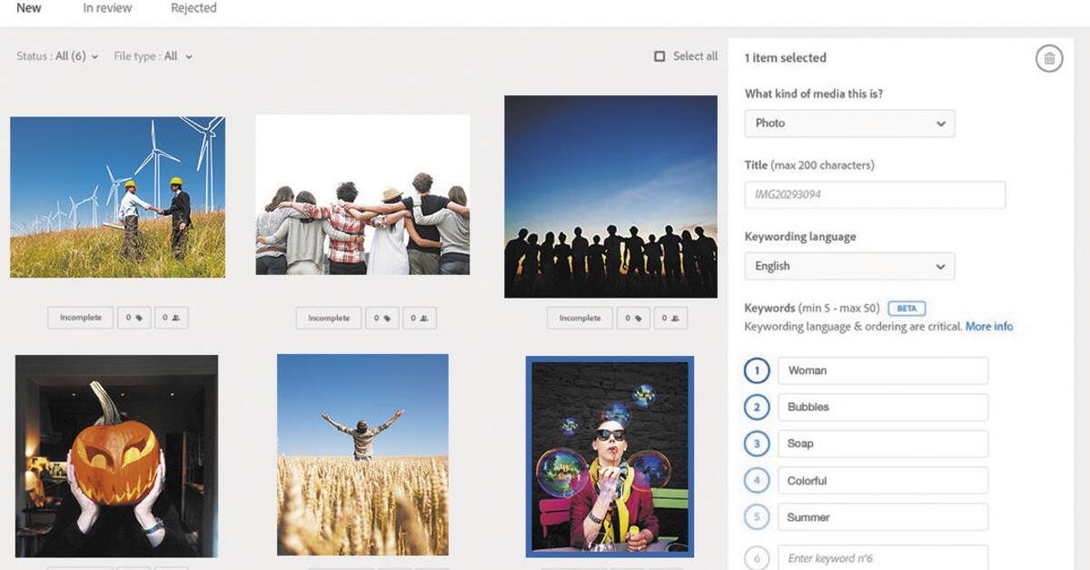Select the pumpkin photo thumbnail
The image size is (1090, 570).
pyautogui.click(x=116, y=457)
